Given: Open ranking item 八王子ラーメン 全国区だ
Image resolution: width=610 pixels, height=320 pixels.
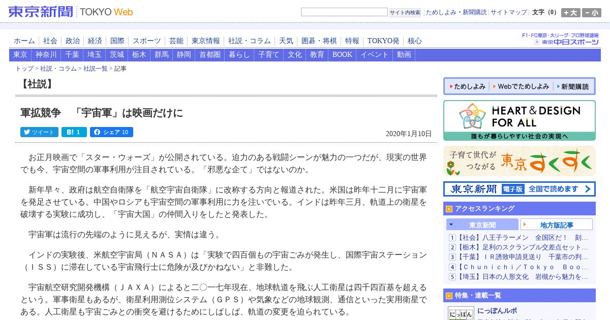Looking at the screenshot, I should (x=523, y=238).
